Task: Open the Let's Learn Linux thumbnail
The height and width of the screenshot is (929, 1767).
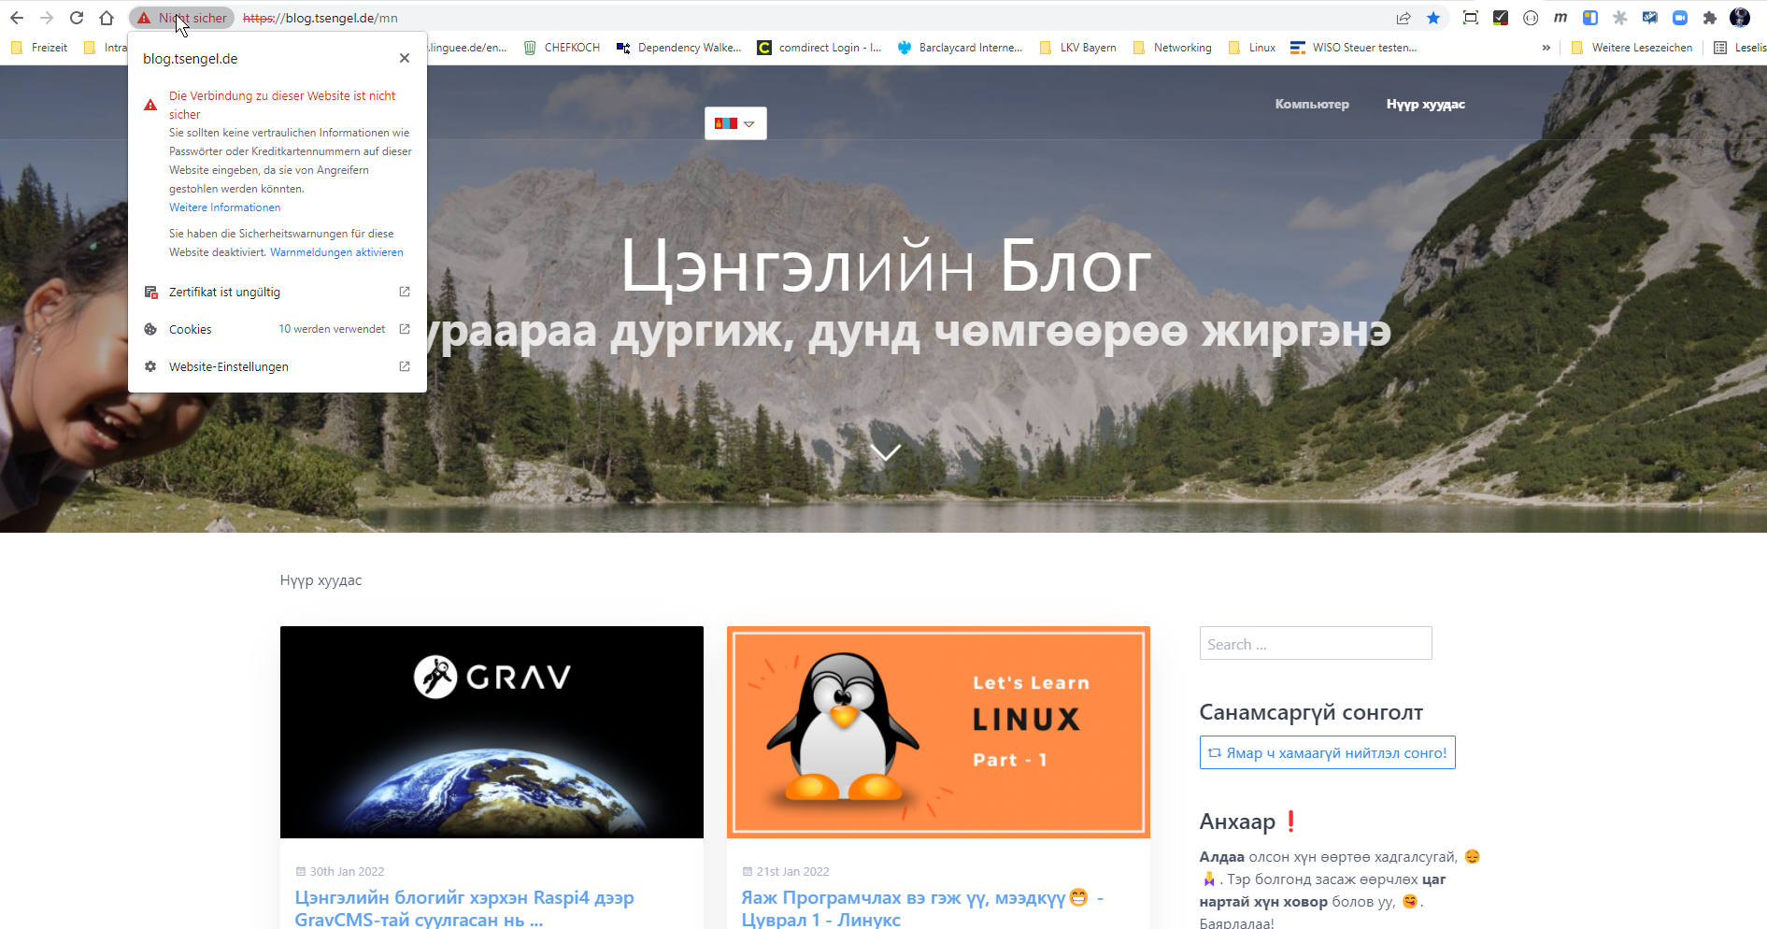Action: coord(938,732)
